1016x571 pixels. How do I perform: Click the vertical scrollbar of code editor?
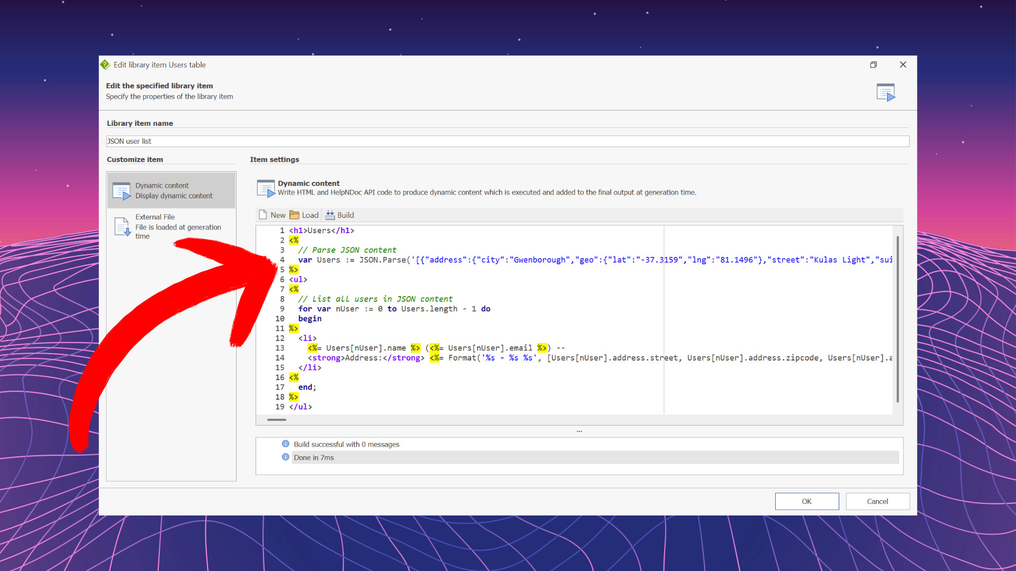(x=898, y=319)
